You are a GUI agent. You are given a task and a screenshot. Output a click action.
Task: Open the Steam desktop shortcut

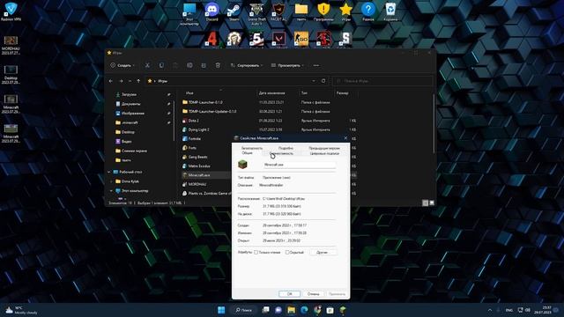pyautogui.click(x=234, y=11)
